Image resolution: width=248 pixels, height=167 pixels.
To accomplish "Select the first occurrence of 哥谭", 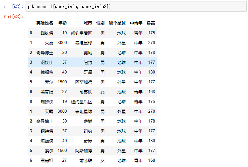I will (88, 72).
